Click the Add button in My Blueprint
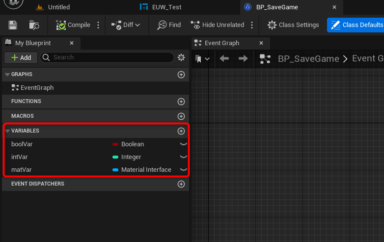Screen dimensions: 384x242 (x=21, y=57)
